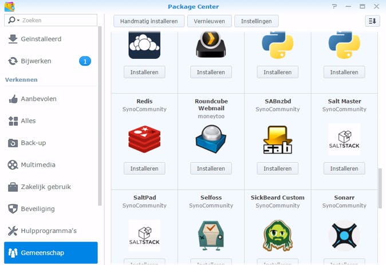Select the Multimedia category

point(51,165)
